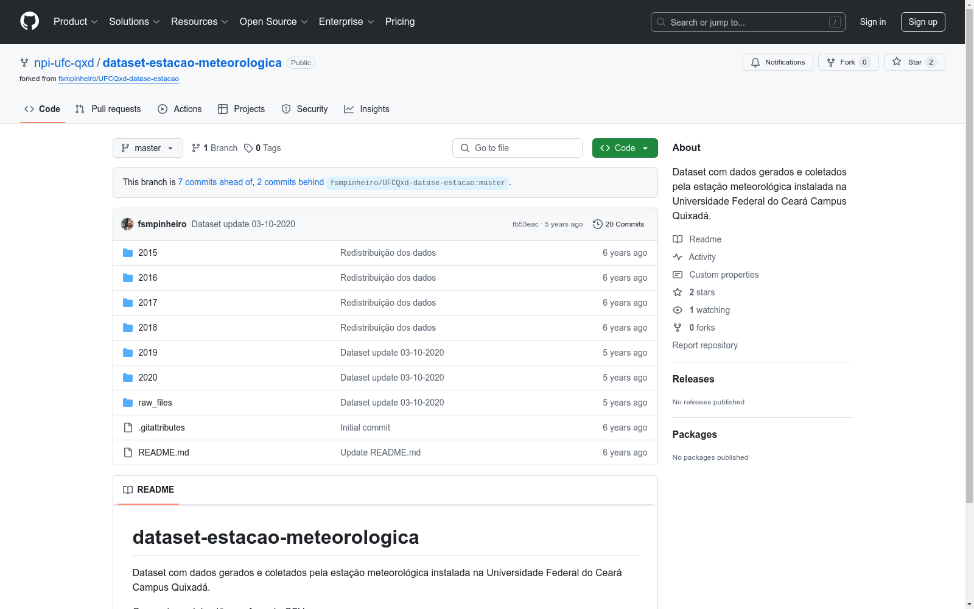Open the 20 Commits history link
974x609 pixels.
(x=618, y=224)
